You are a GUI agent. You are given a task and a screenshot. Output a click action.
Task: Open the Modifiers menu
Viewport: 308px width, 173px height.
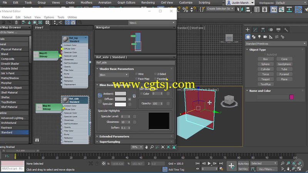[x=86, y=3]
